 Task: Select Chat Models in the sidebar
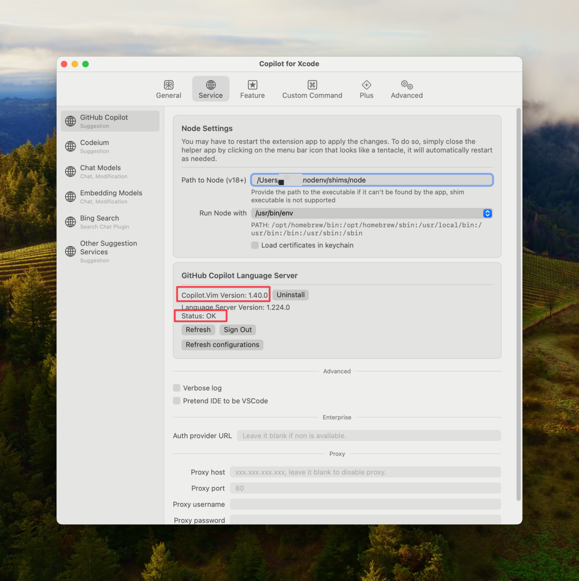[x=110, y=171]
